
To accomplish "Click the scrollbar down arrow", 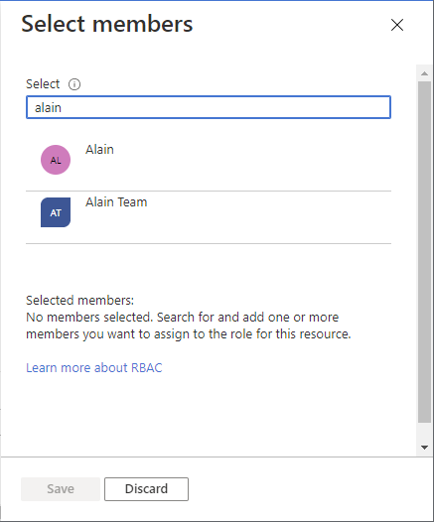I will pyautogui.click(x=424, y=448).
